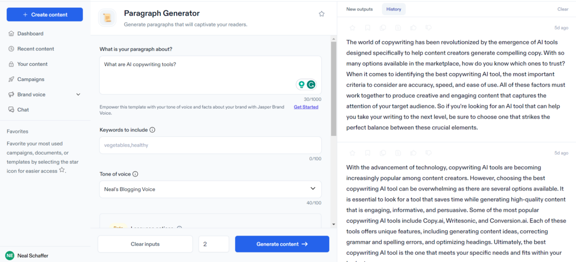
Task: Copy the first output paragraph
Action: [x=383, y=28]
